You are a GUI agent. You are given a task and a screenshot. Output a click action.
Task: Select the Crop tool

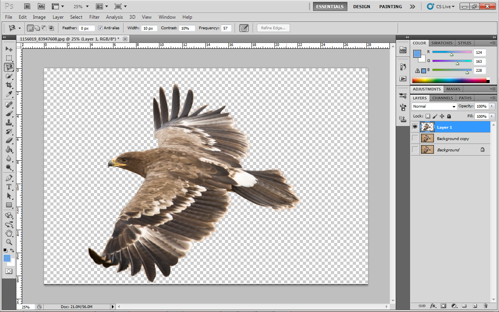[9, 85]
